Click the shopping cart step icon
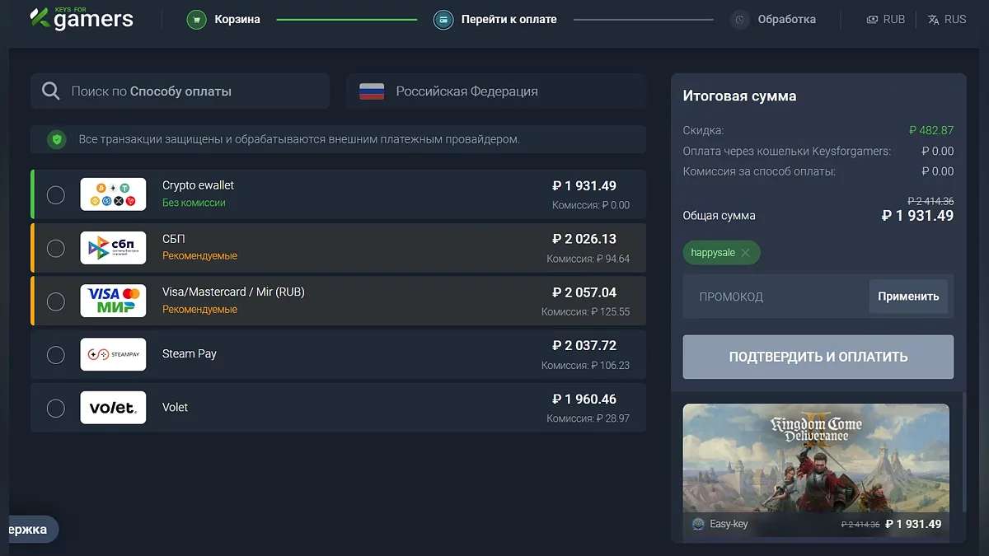Viewport: 989px width, 556px height. pos(196,20)
